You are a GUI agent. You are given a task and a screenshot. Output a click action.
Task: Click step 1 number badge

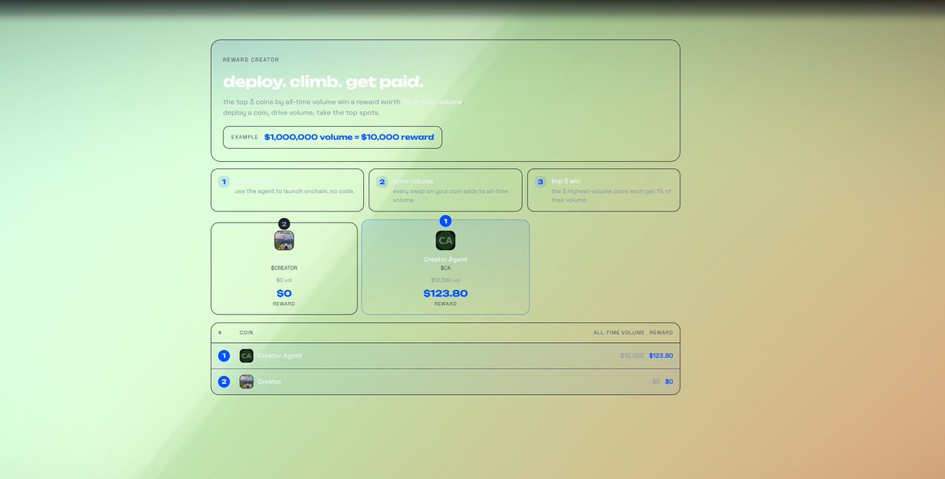pos(224,182)
